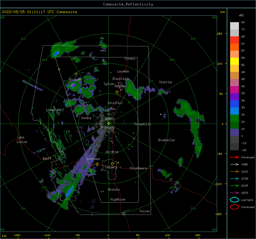Click the Innisfail label

pyautogui.click(x=115, y=103)
